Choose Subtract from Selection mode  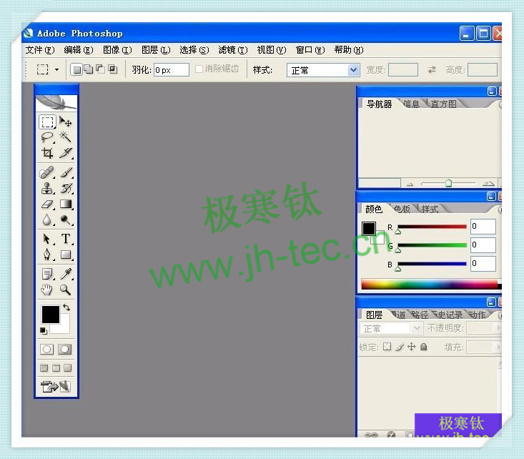coord(100,69)
